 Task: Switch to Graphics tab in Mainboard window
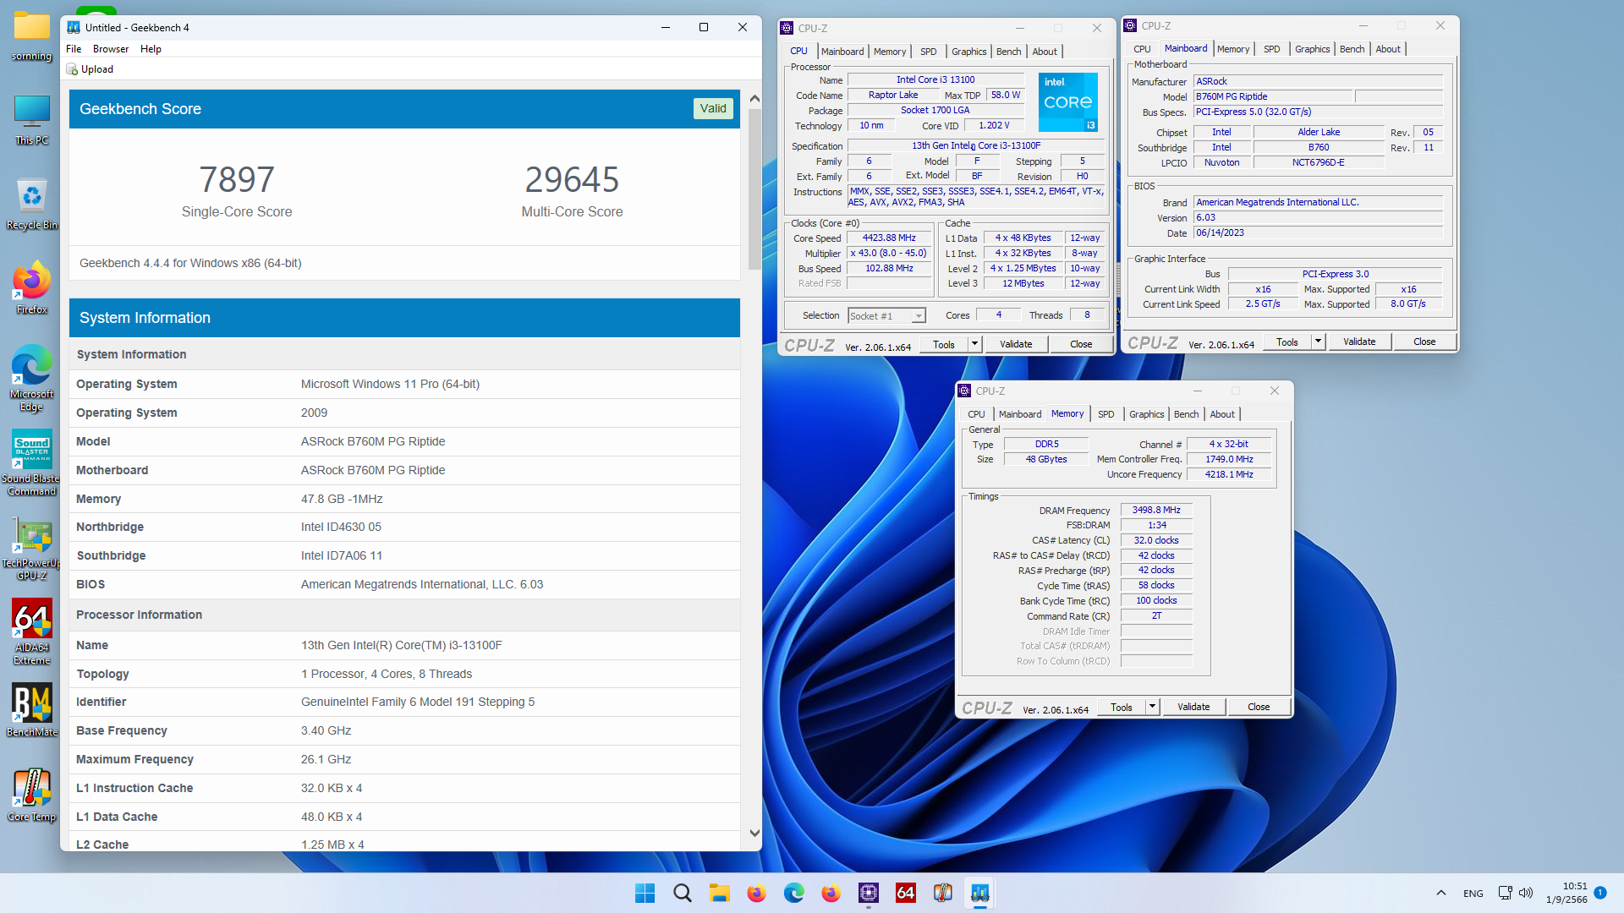point(1312,49)
